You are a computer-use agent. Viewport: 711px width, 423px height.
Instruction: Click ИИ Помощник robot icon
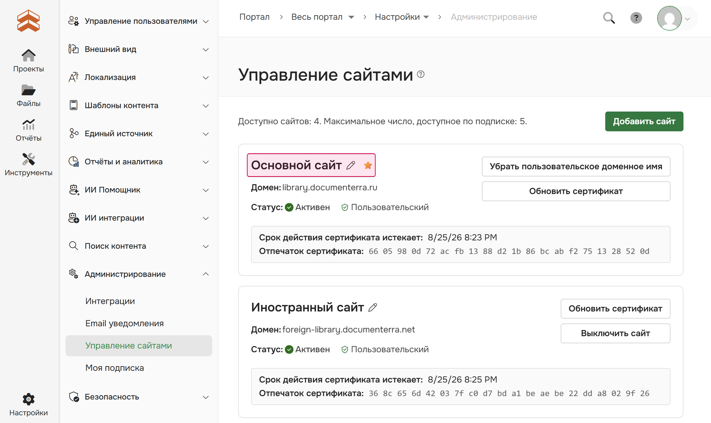pyautogui.click(x=74, y=190)
